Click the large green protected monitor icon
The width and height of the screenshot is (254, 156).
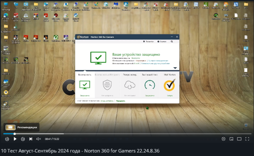tap(98, 58)
